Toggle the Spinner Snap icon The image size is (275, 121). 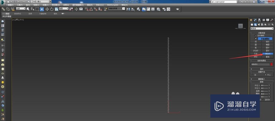click(x=100, y=9)
